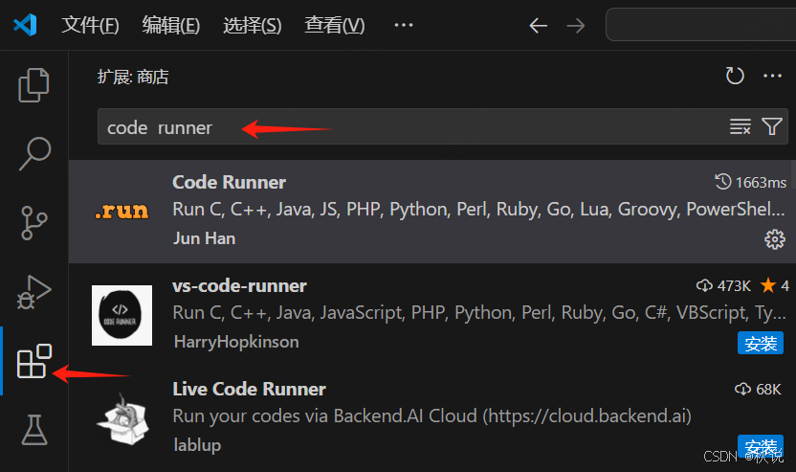Select the Code Runner extension title
The image size is (796, 472).
coord(229,183)
